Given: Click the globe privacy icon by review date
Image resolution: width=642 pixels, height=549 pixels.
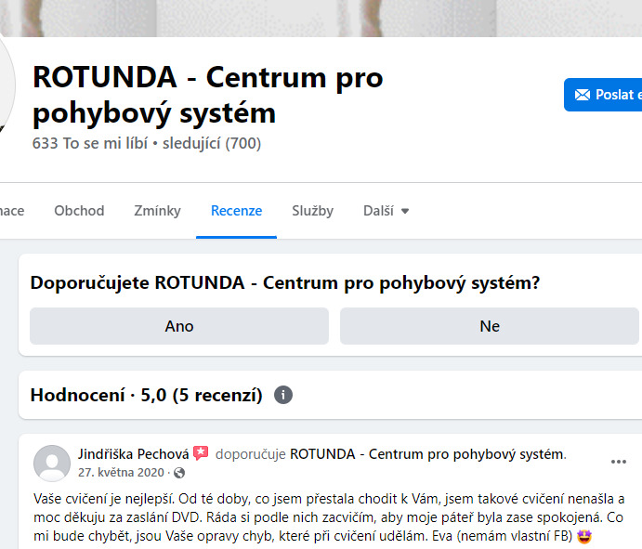Looking at the screenshot, I should (x=179, y=473).
